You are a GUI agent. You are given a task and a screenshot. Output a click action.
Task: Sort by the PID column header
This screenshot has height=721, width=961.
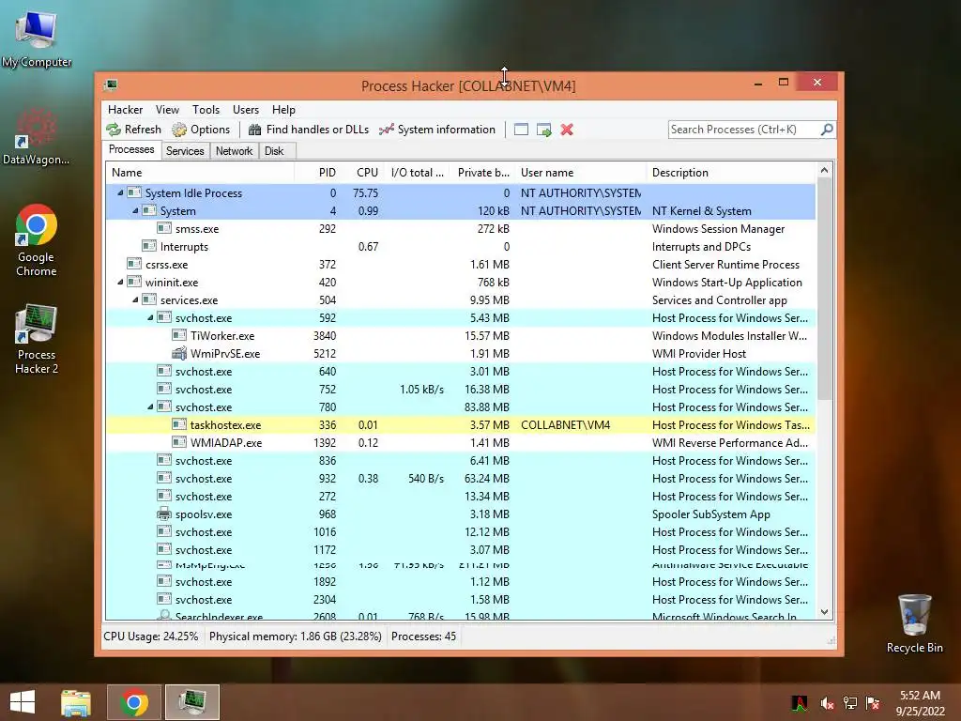pyautogui.click(x=317, y=173)
